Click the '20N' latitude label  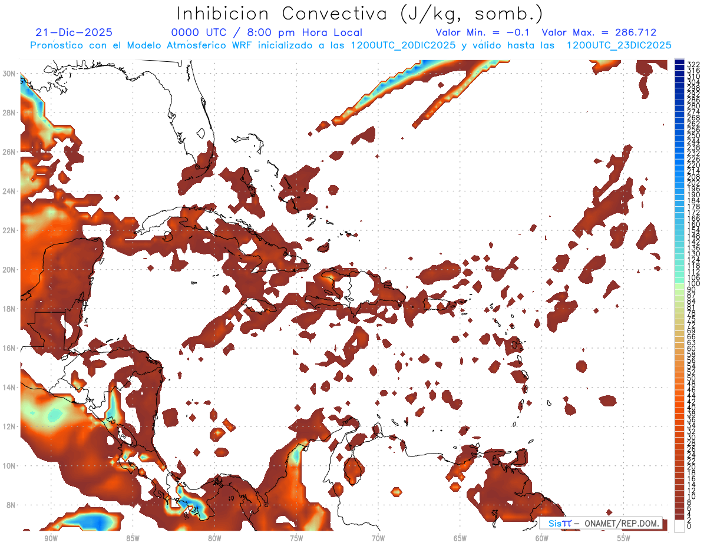click(9, 269)
